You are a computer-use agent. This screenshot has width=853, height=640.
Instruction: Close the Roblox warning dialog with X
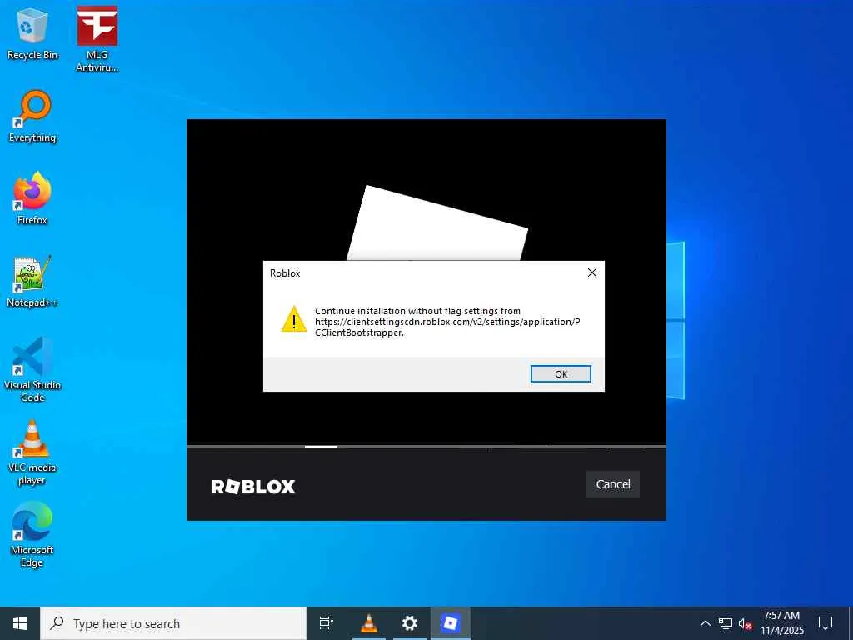592,272
